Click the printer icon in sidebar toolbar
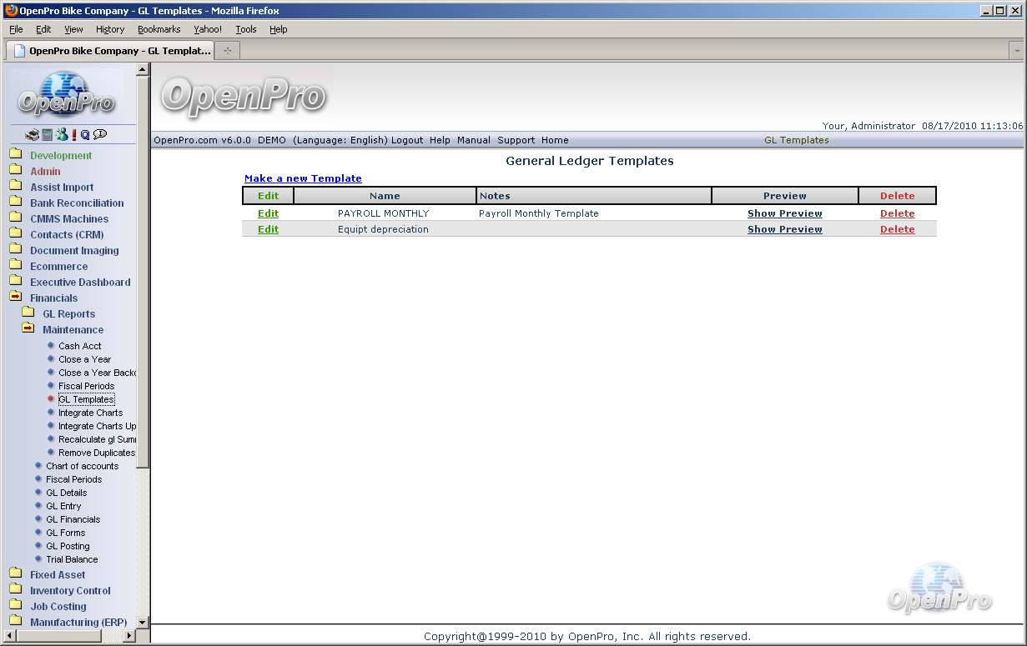 [32, 135]
